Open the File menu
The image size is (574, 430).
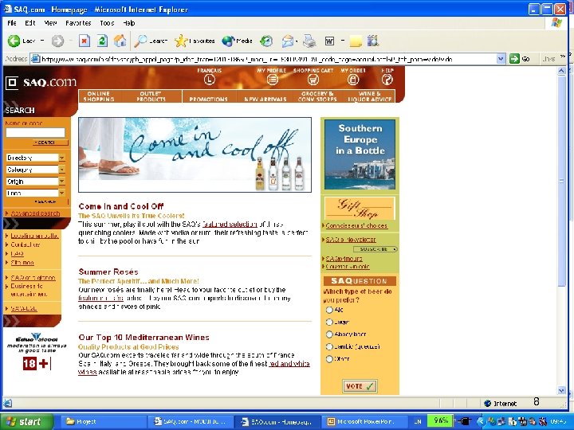pyautogui.click(x=12, y=23)
